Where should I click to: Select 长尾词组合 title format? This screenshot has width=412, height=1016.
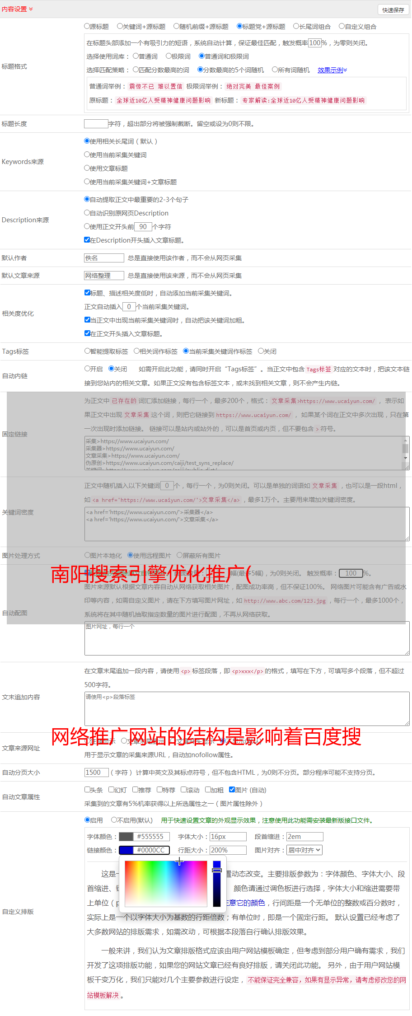(x=296, y=26)
